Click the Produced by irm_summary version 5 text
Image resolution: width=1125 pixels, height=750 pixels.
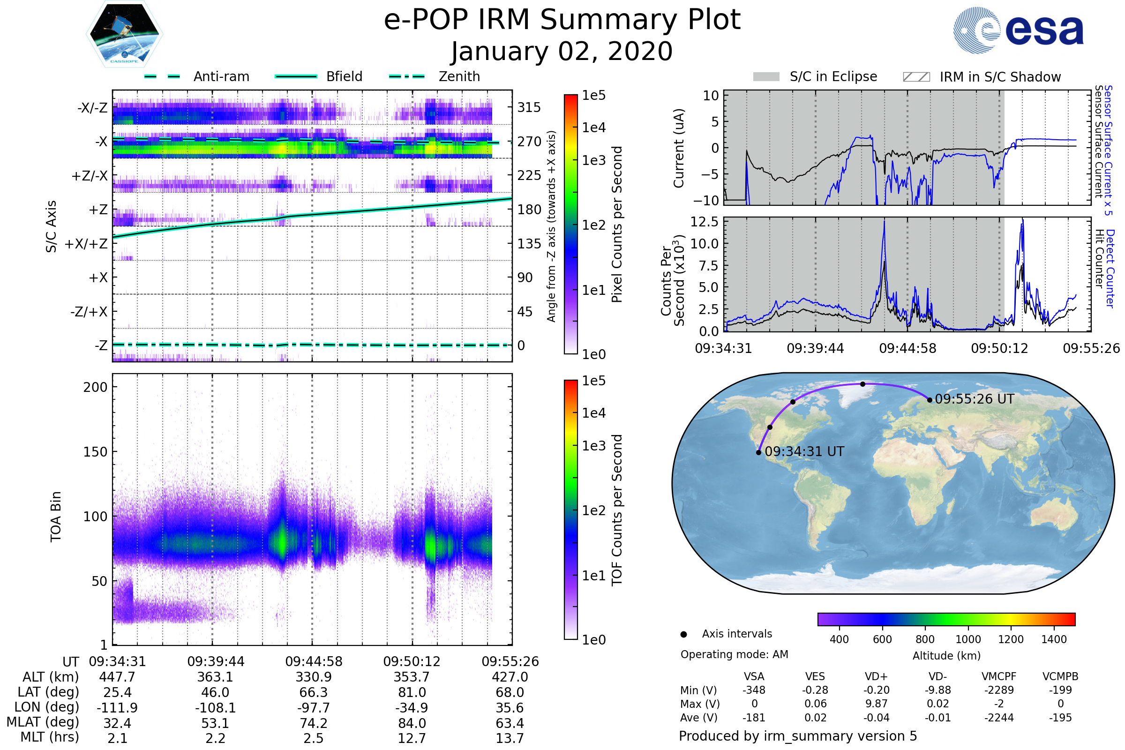point(797,736)
